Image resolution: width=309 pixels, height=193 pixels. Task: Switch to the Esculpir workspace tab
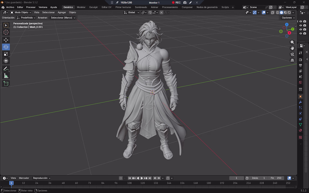[x=94, y=7]
